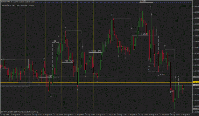This screenshot has height=116, width=199.
Task: Select the "300% of ATR (24)" indicator label
Action: point(8,5)
